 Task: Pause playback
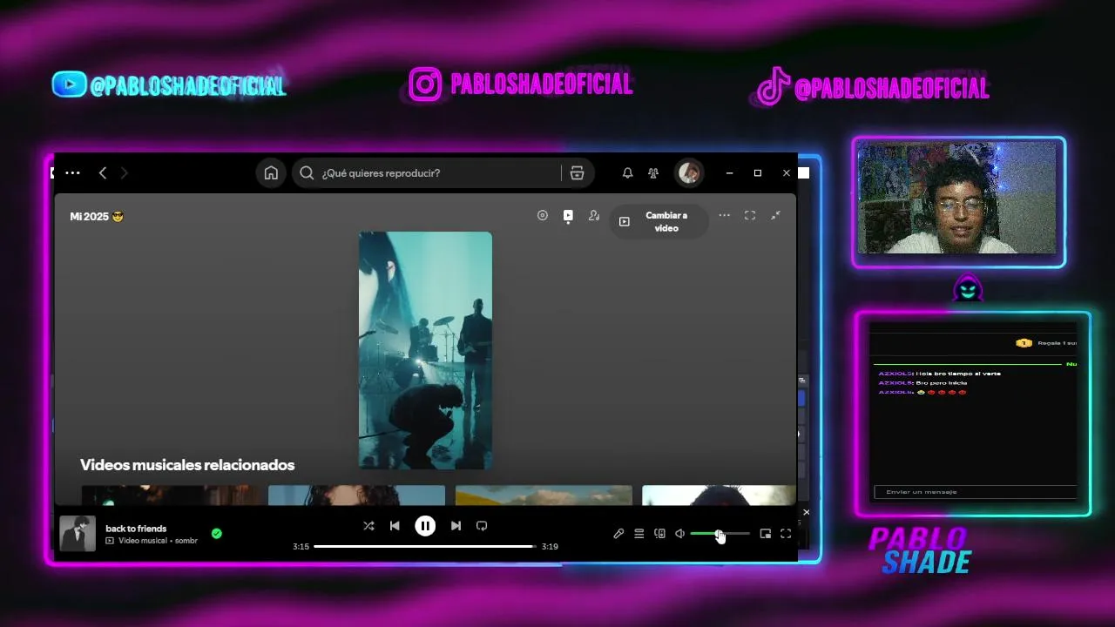(425, 526)
